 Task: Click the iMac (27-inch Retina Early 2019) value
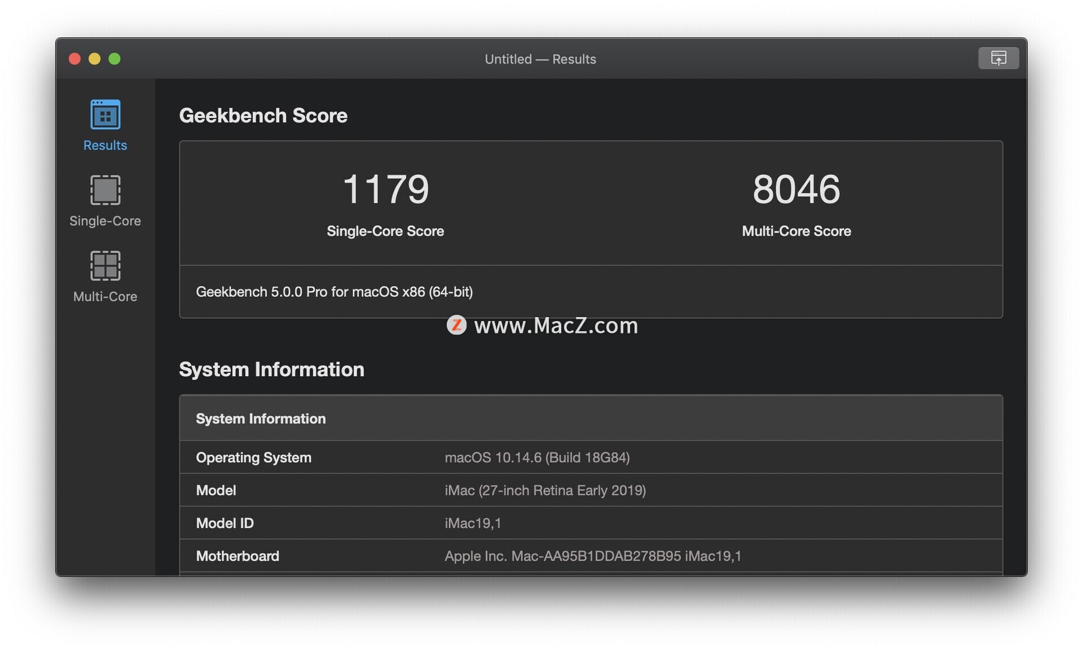(545, 490)
